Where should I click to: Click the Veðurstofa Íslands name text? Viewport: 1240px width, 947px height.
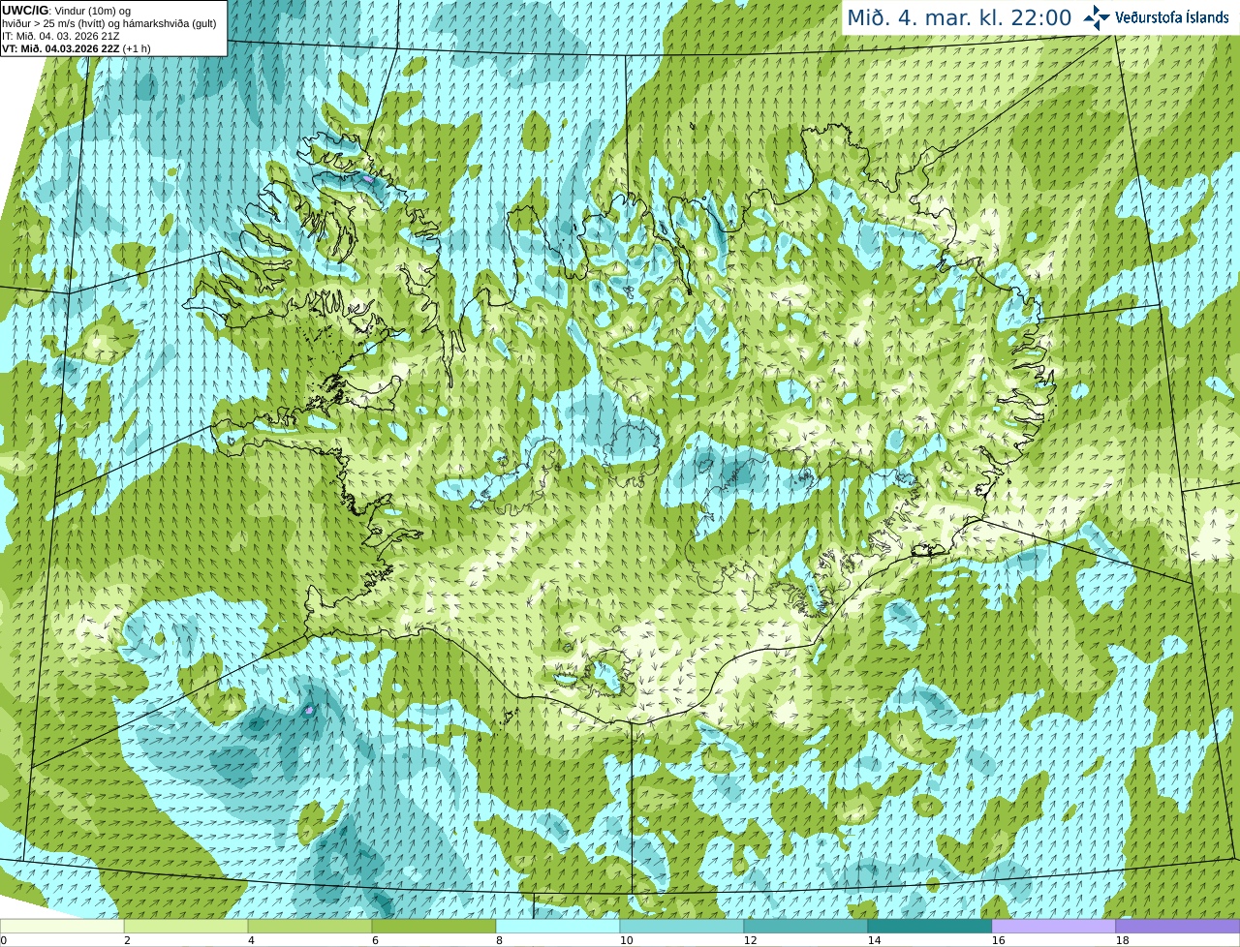(x=1172, y=17)
